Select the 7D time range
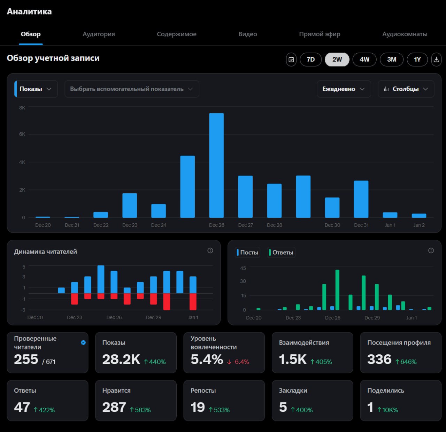Viewport: 446px width, 432px height. point(310,59)
